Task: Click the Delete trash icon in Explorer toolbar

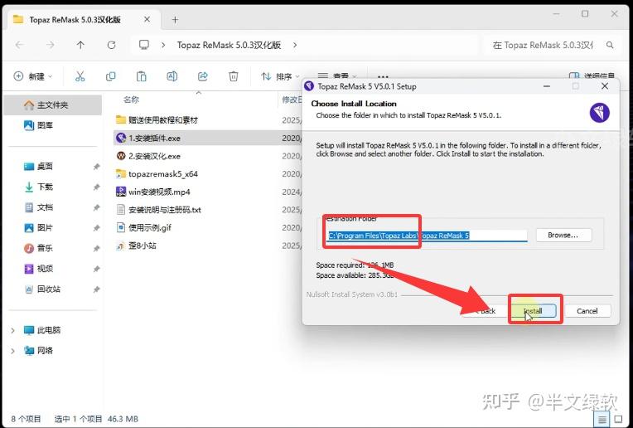Action: (234, 76)
